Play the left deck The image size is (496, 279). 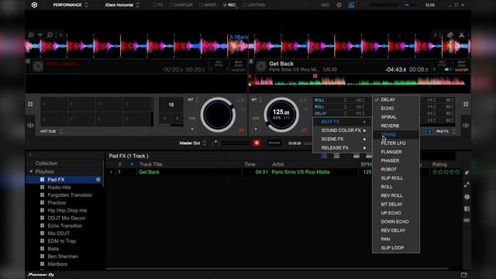[192, 129]
